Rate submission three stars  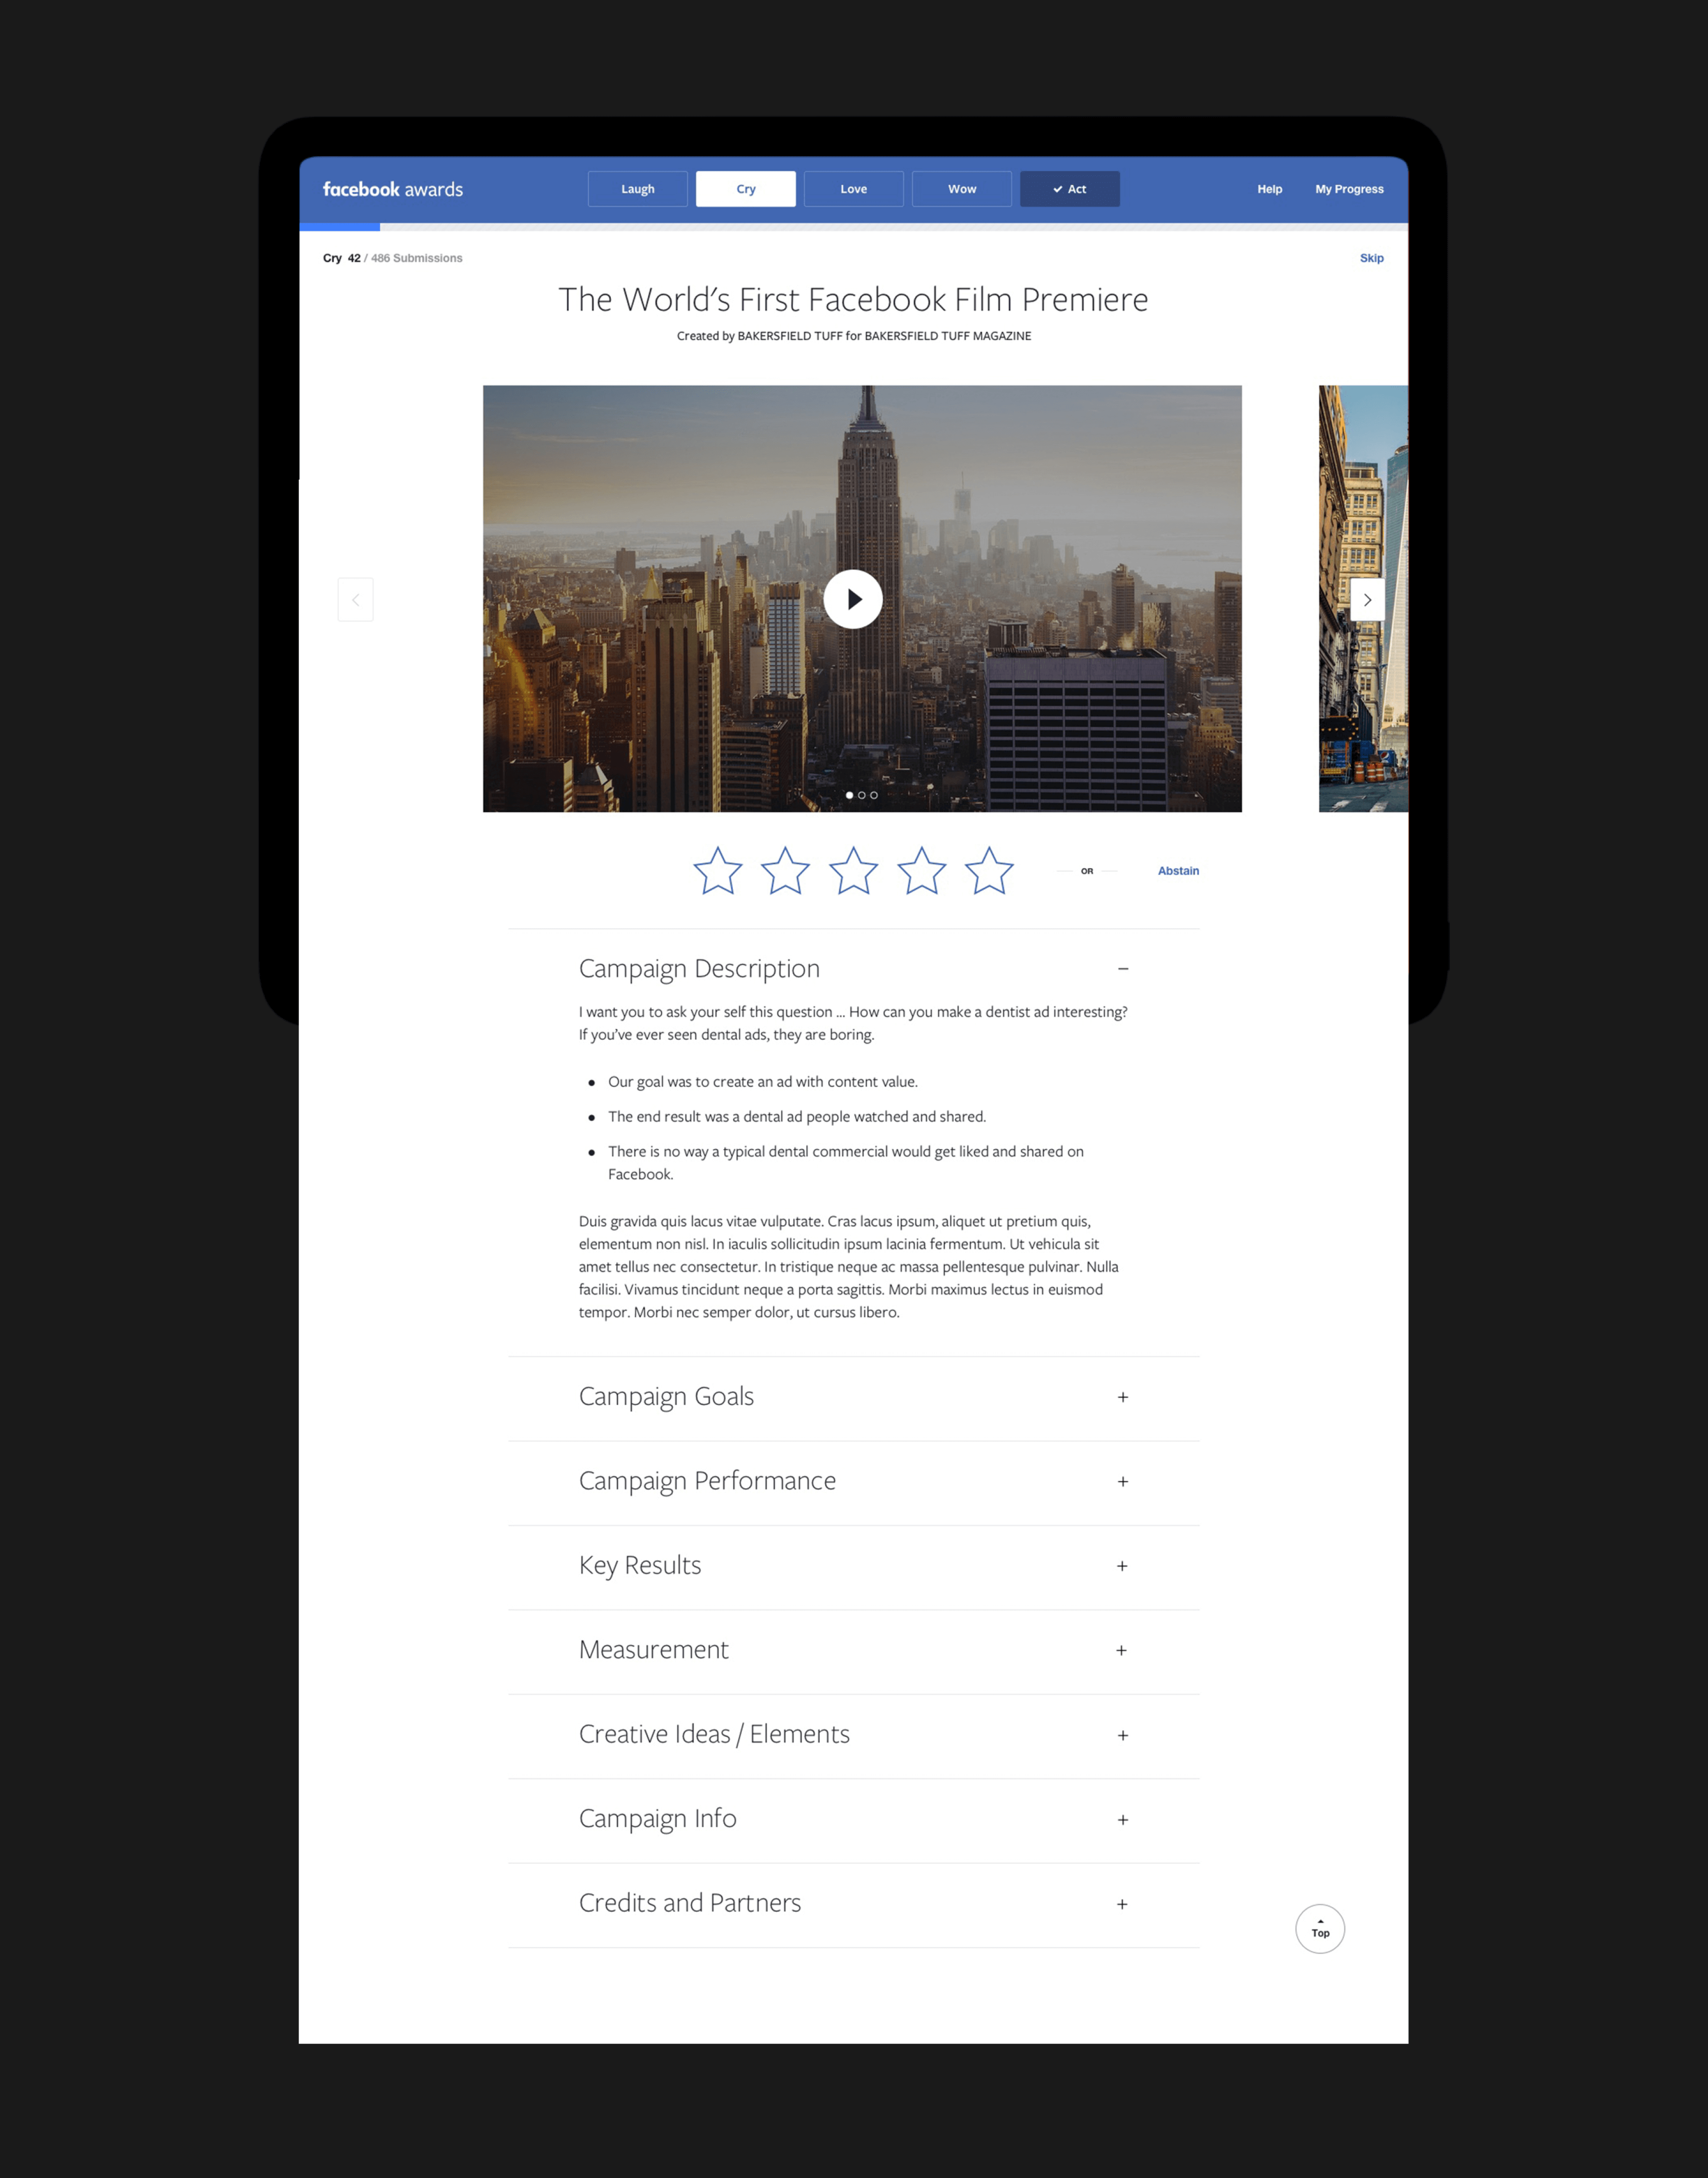click(x=853, y=871)
